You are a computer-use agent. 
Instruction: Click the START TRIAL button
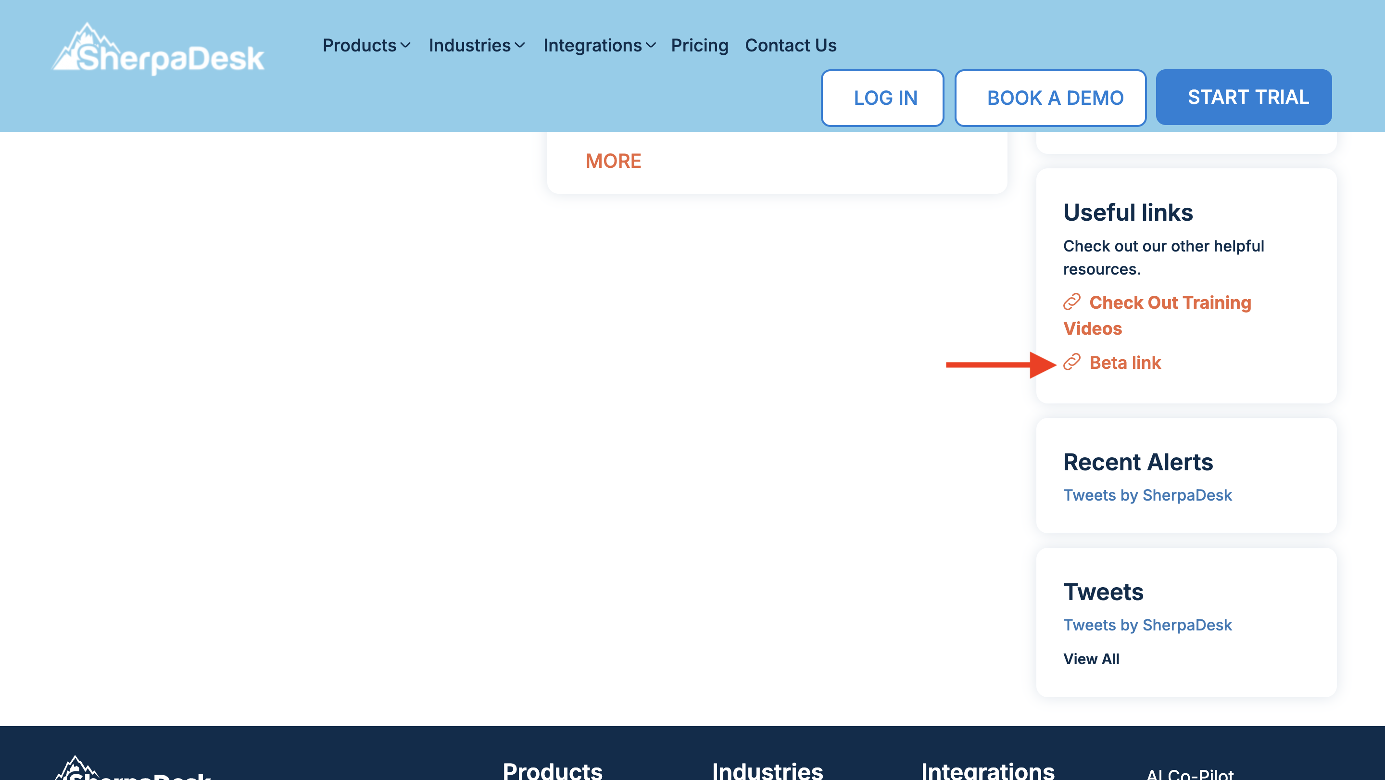point(1243,97)
